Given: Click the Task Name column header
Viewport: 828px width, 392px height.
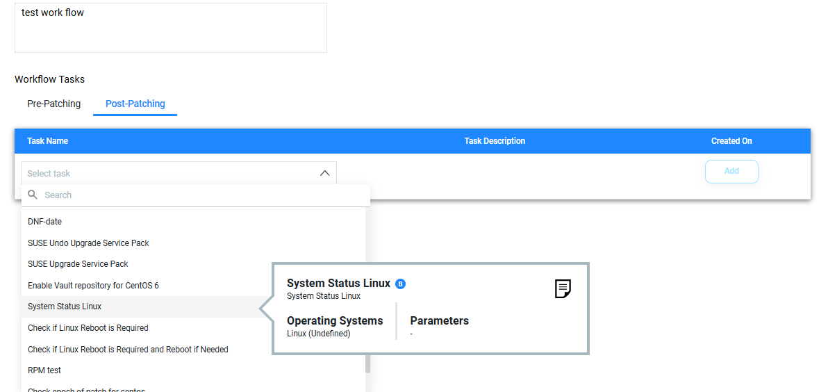Looking at the screenshot, I should (47, 141).
